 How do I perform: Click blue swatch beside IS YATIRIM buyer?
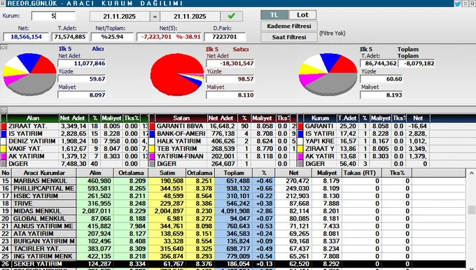(x=3, y=134)
